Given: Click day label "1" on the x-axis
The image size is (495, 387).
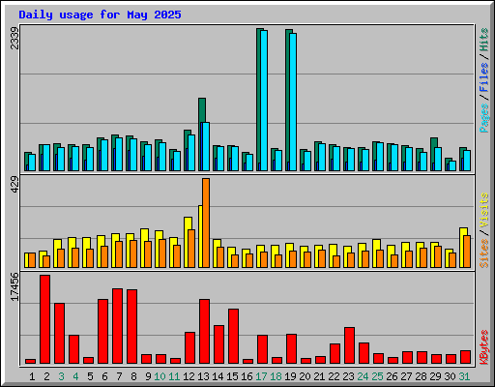Looking at the screenshot, I should (32, 376).
